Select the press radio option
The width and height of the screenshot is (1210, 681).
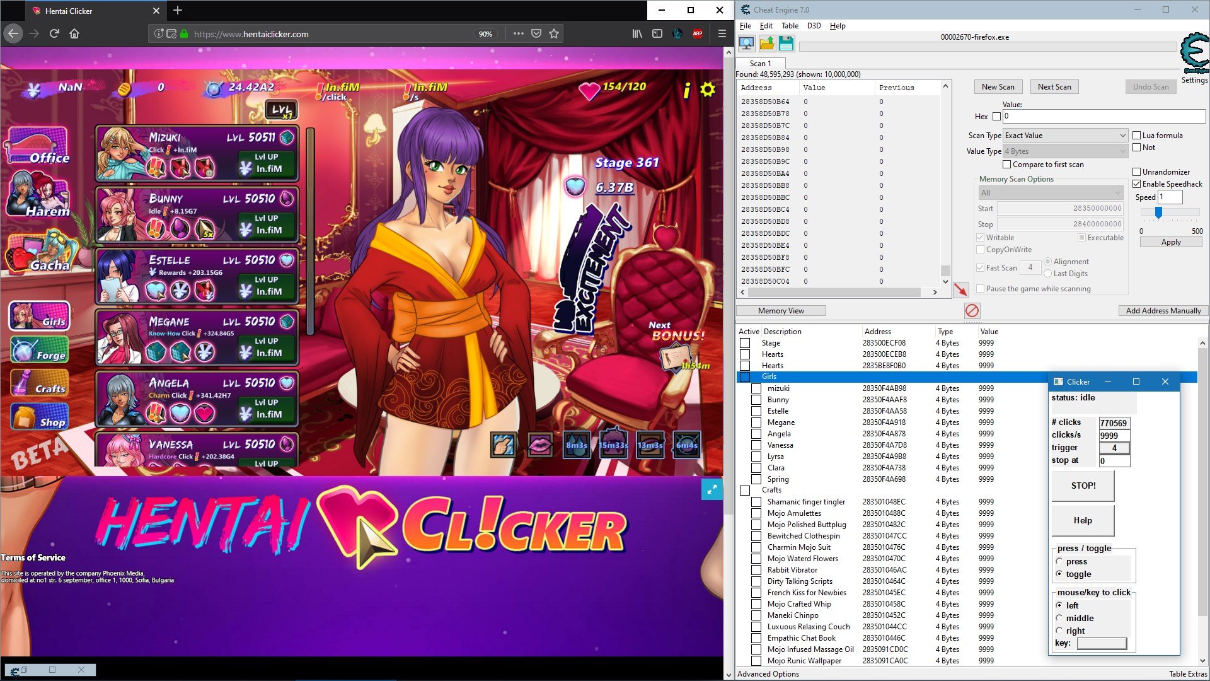[1059, 561]
